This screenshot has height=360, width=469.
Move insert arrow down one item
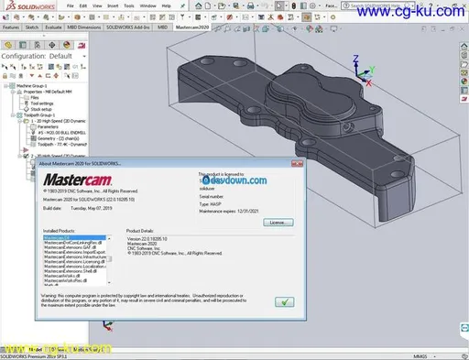32,75
